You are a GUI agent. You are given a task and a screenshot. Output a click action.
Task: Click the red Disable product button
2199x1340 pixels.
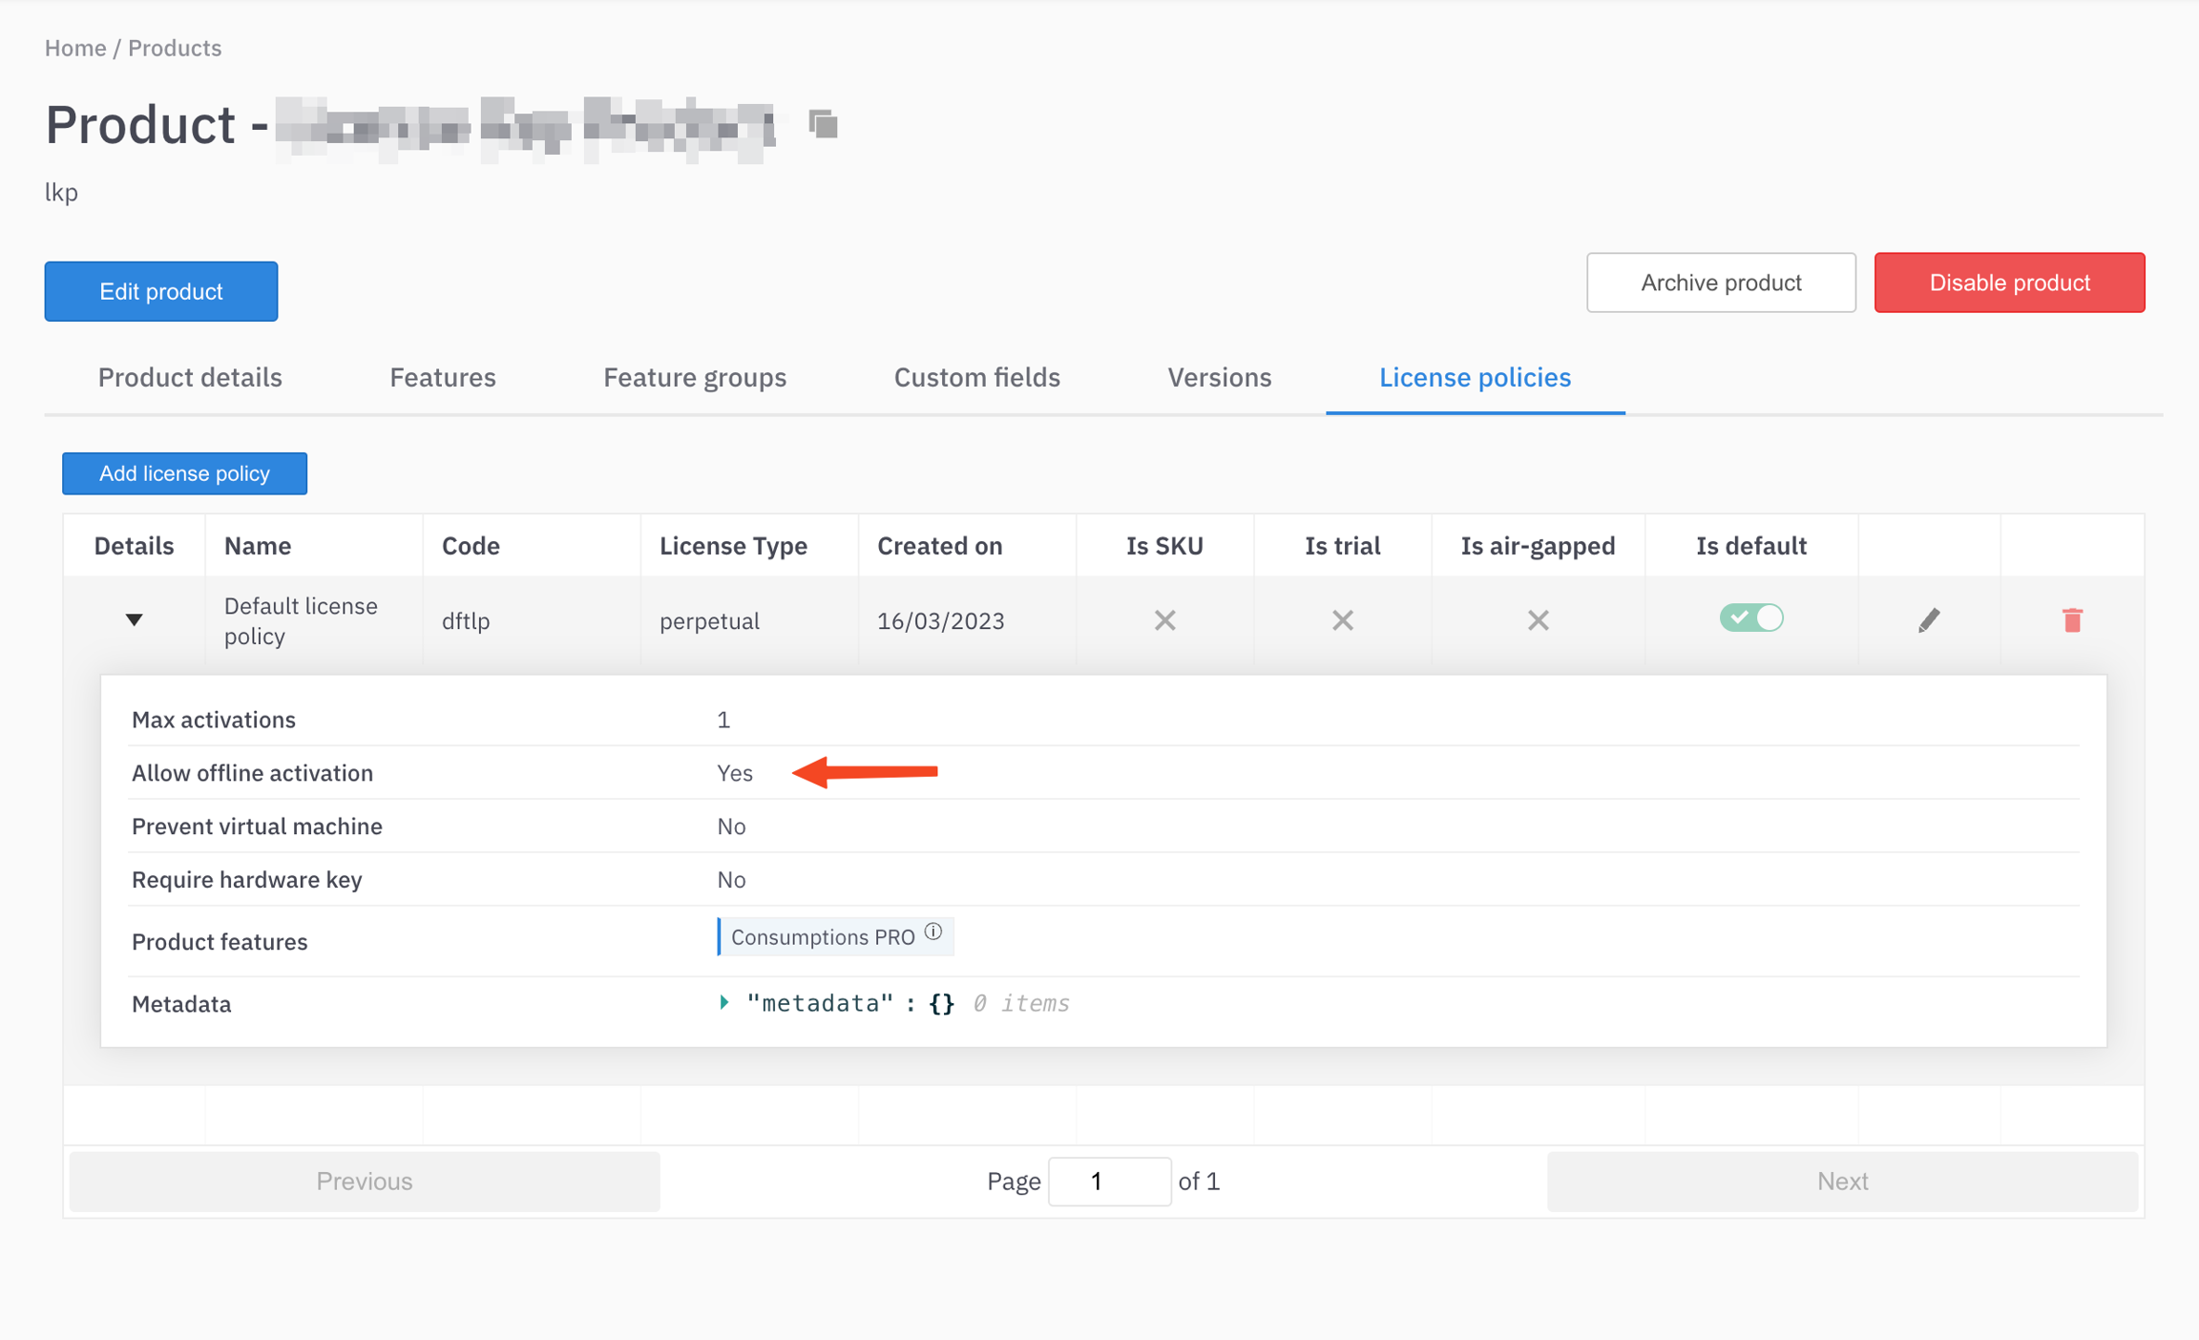click(2009, 283)
